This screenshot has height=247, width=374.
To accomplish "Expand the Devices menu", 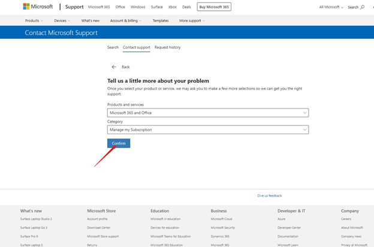I will (x=62, y=21).
